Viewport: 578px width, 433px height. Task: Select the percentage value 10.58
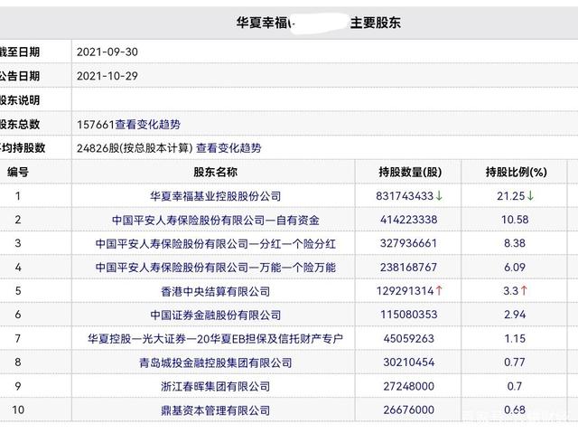click(x=515, y=220)
